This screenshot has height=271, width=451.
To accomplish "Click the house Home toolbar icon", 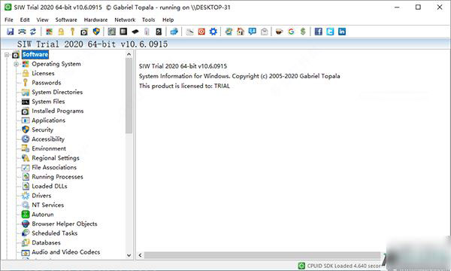I will point(241,32).
